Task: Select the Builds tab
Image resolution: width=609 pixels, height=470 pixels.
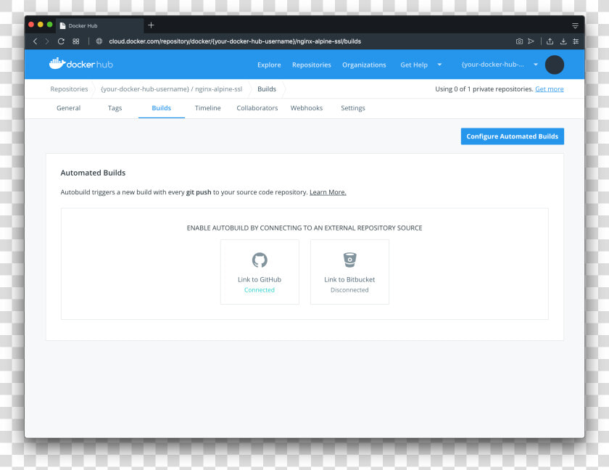Action: click(x=161, y=108)
